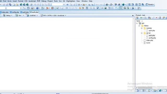Click the Cut scissors icon
This screenshot has height=94, width=167.
coord(43,4)
